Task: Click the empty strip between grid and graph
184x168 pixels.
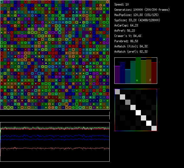Action: tap(55, 113)
